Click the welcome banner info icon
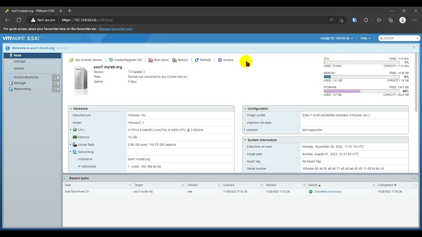 (8, 48)
